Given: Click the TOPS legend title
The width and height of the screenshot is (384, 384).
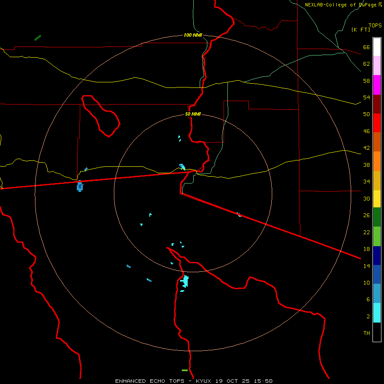Looking at the screenshot, I should pyautogui.click(x=375, y=25).
